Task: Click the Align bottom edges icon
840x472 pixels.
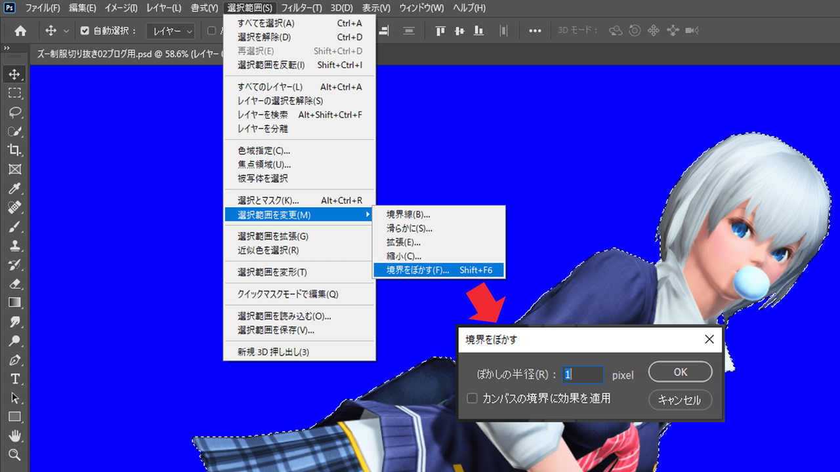Action: tap(478, 31)
